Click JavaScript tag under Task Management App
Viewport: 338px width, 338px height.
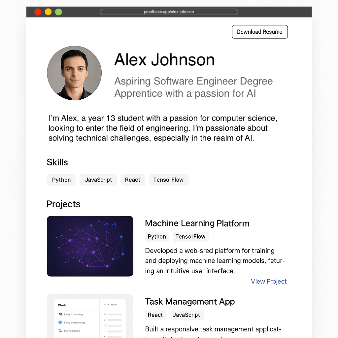pyautogui.click(x=186, y=315)
